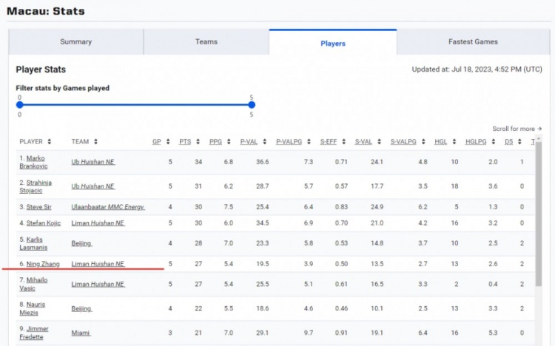This screenshot has width=555, height=346.
Task: Click sort arrows next to PPG
Action: 229,141
